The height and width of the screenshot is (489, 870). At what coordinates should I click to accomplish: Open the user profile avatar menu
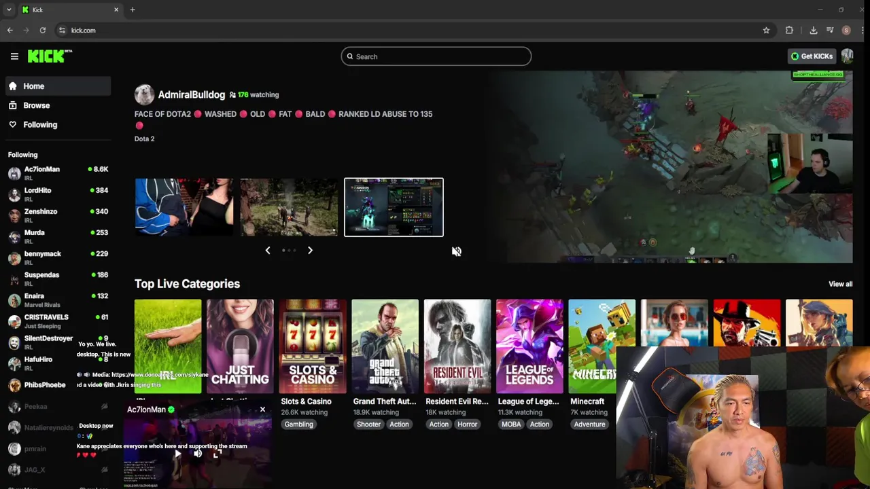point(847,56)
